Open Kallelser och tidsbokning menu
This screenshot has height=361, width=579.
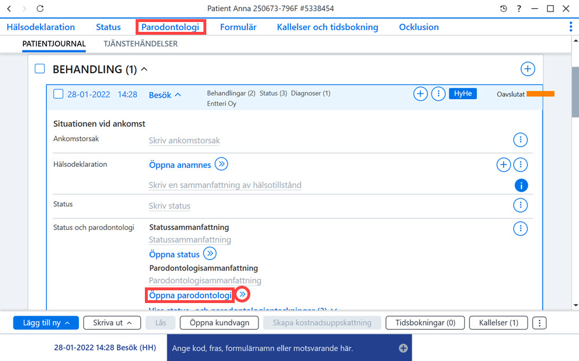327,27
